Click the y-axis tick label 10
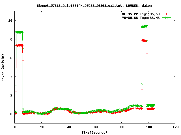181x135 pixels. point(10,21)
